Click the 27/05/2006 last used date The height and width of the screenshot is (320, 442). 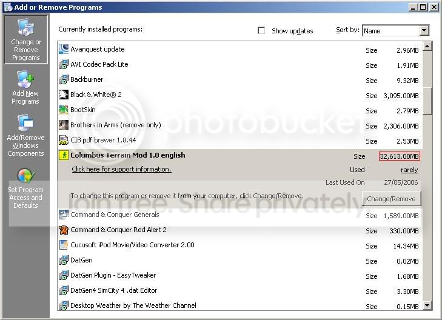click(x=401, y=182)
